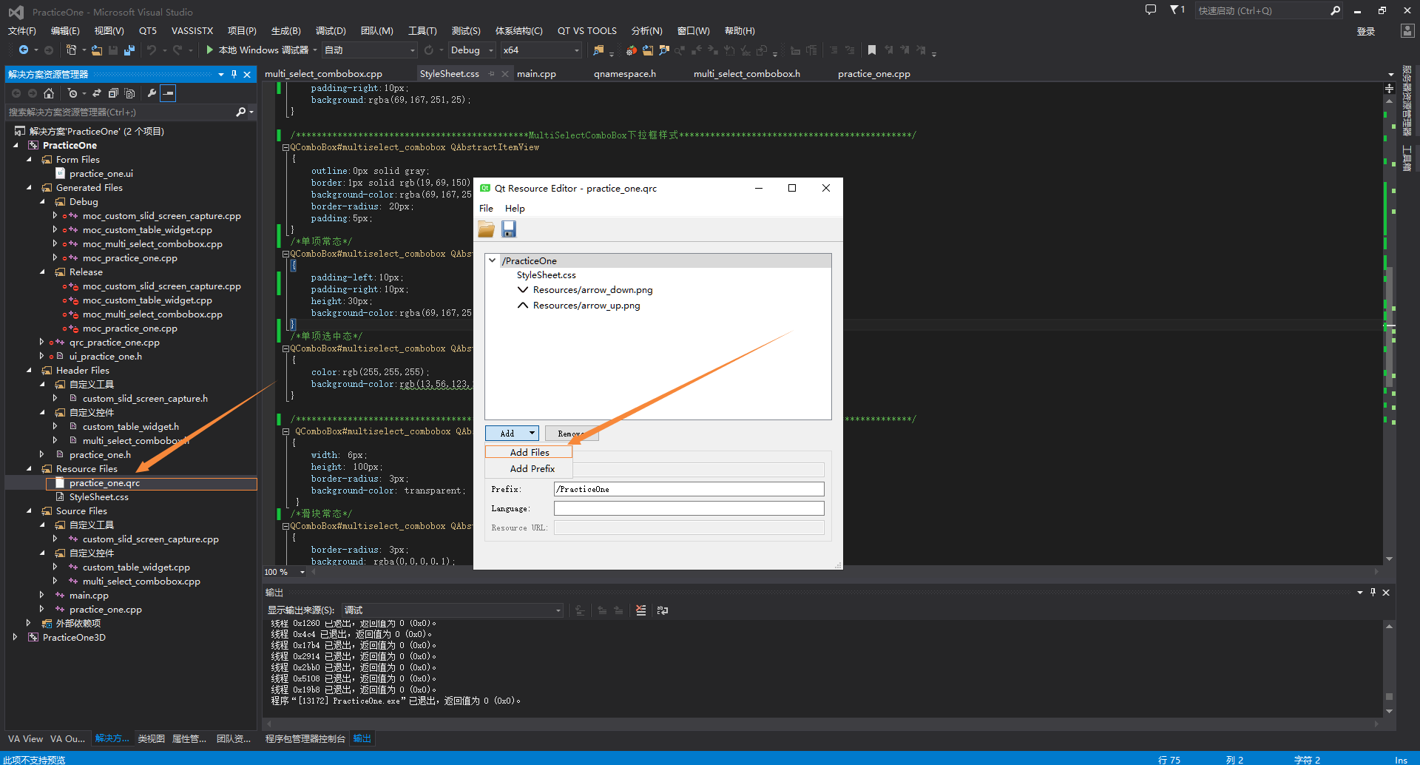Switch to 类视图 bottom tab
The height and width of the screenshot is (765, 1420).
(151, 739)
